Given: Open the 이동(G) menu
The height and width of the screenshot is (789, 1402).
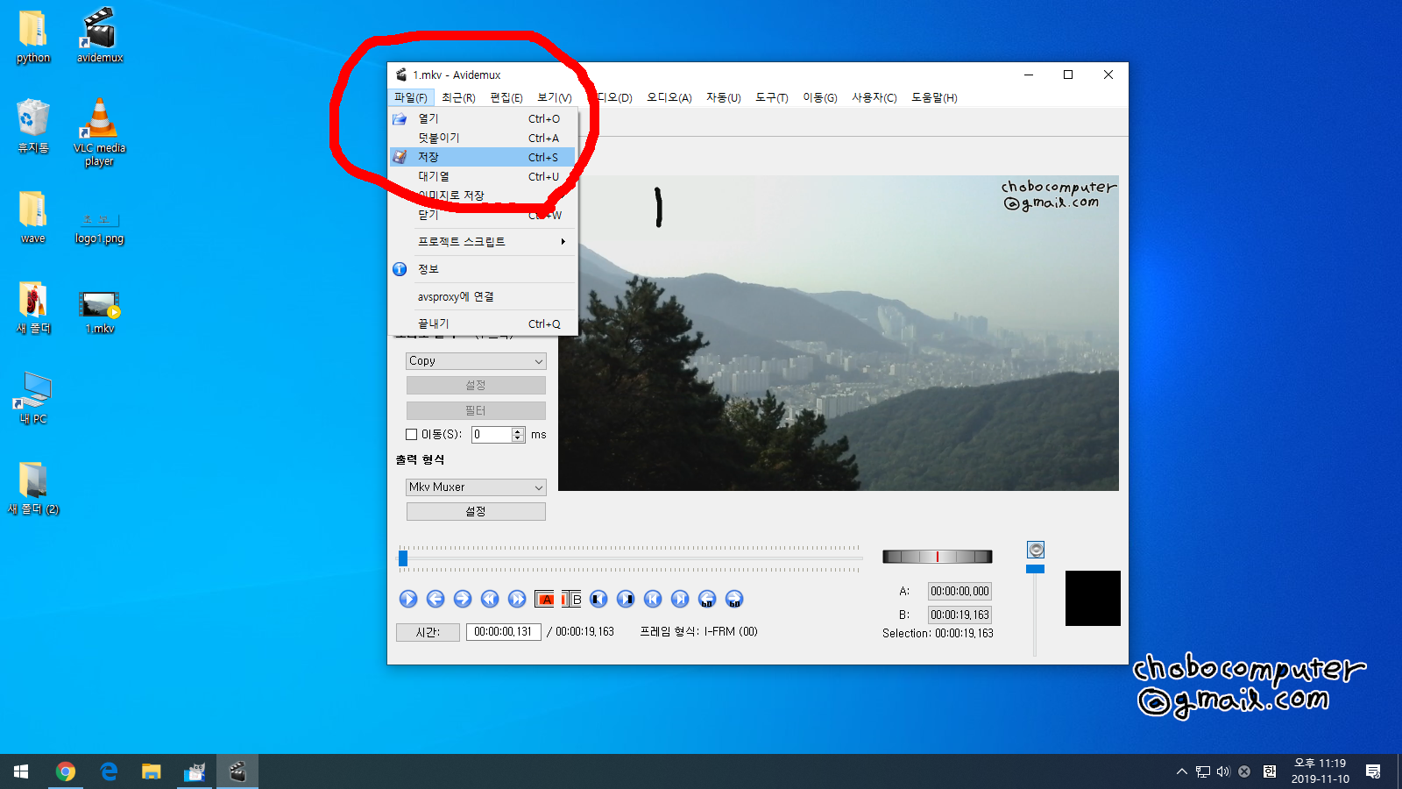Looking at the screenshot, I should point(820,97).
